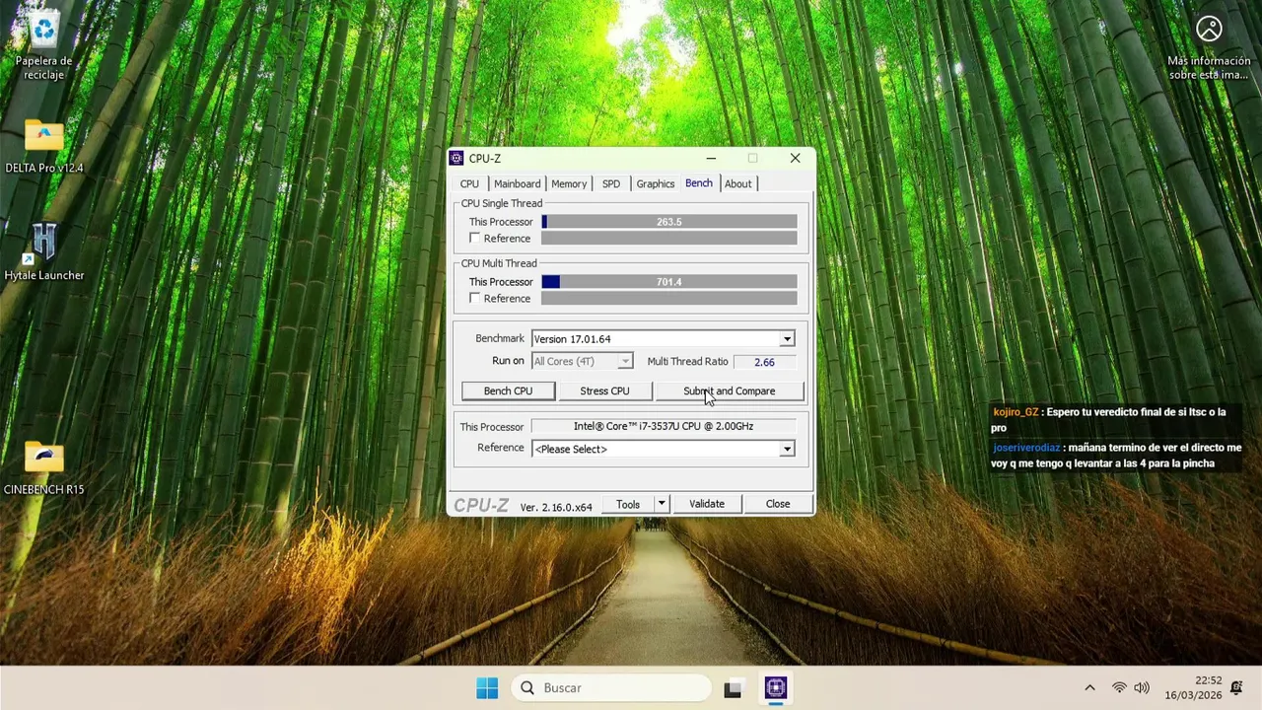The width and height of the screenshot is (1262, 710).
Task: Switch to the Graphics tab
Action: (x=656, y=183)
